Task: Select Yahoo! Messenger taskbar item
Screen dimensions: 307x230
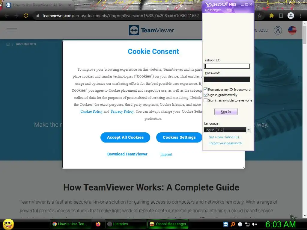Action: coord(168,224)
